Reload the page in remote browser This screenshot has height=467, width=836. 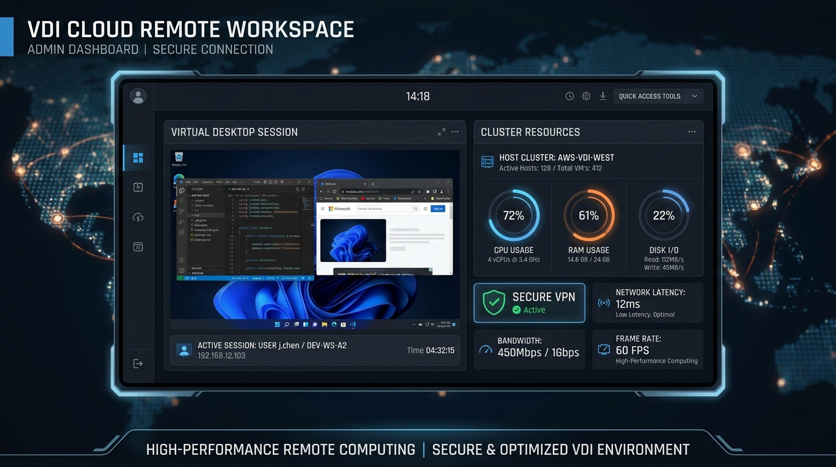point(335,191)
